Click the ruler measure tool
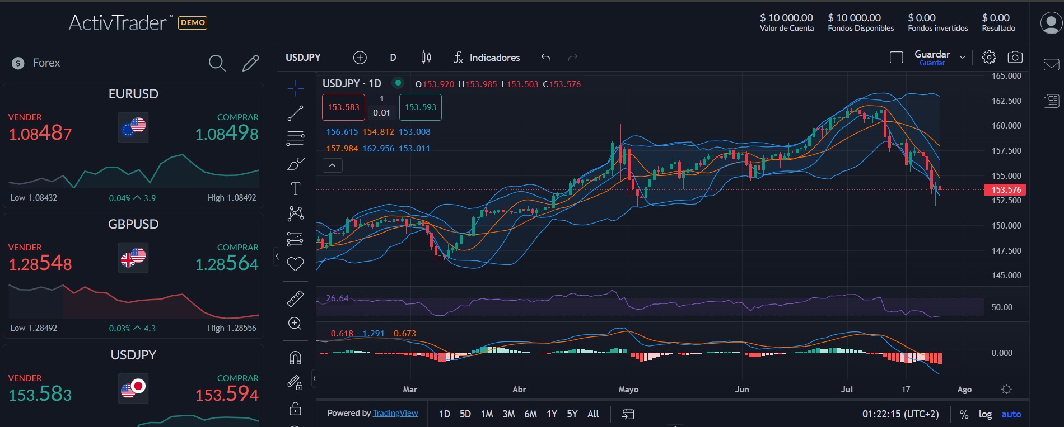The height and width of the screenshot is (427, 1064). 295,299
